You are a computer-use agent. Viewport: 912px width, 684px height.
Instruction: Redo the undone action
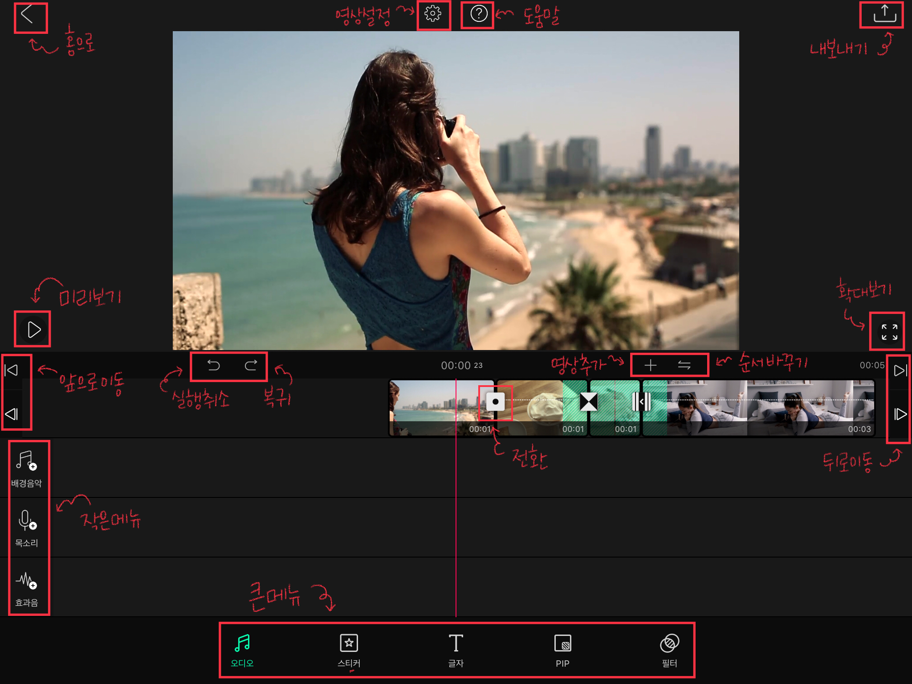pyautogui.click(x=251, y=366)
